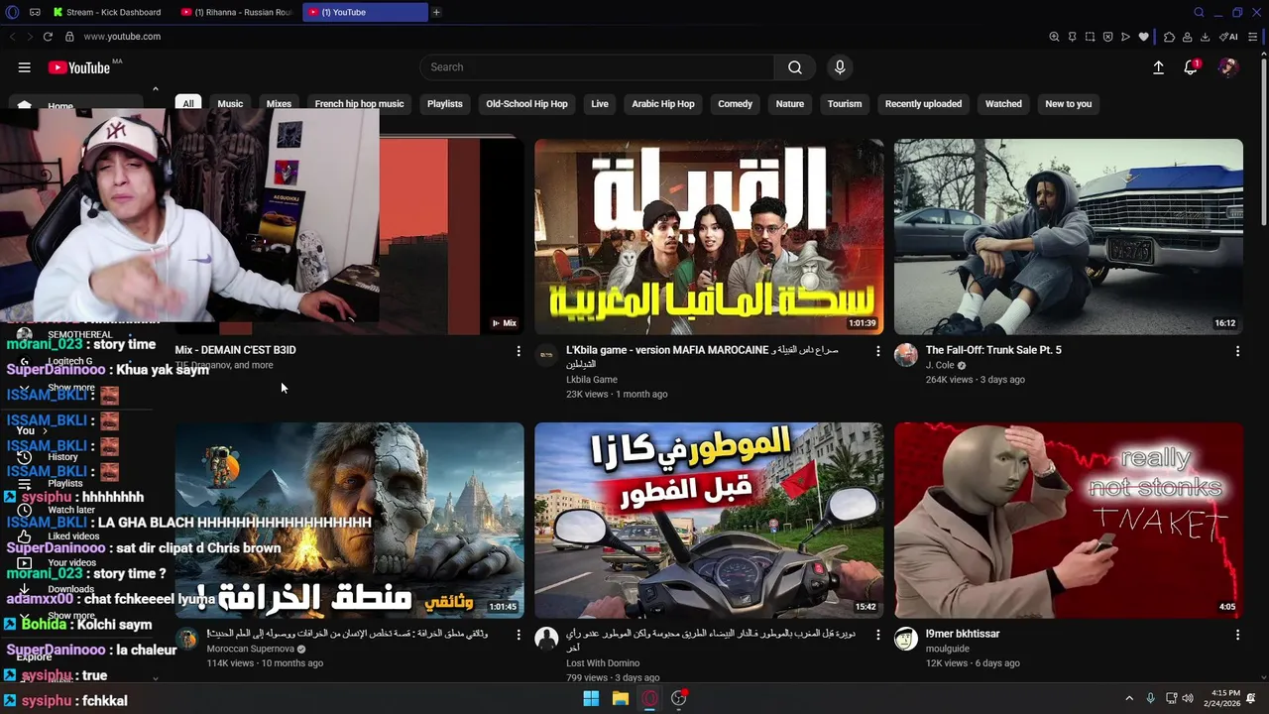Open the J. Cole channel name link

tap(940, 365)
